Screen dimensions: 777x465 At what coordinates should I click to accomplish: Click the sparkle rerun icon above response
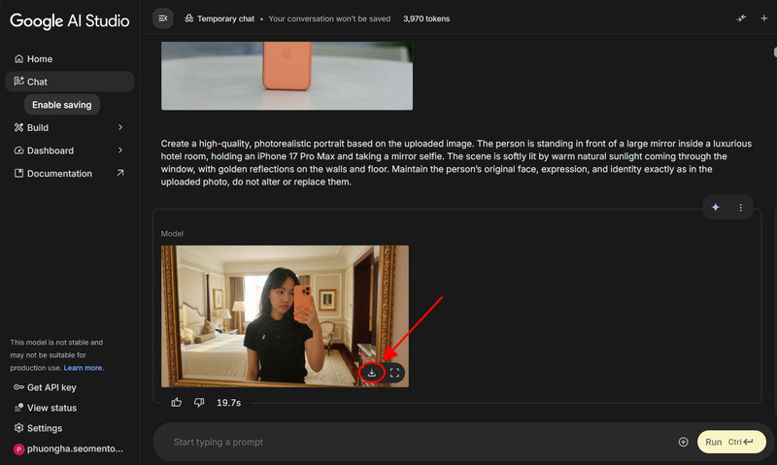(x=716, y=207)
